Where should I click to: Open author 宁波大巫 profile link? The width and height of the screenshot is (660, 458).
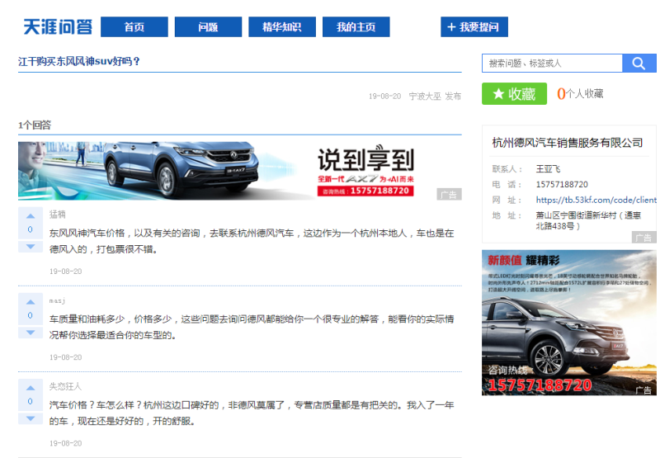tap(425, 97)
